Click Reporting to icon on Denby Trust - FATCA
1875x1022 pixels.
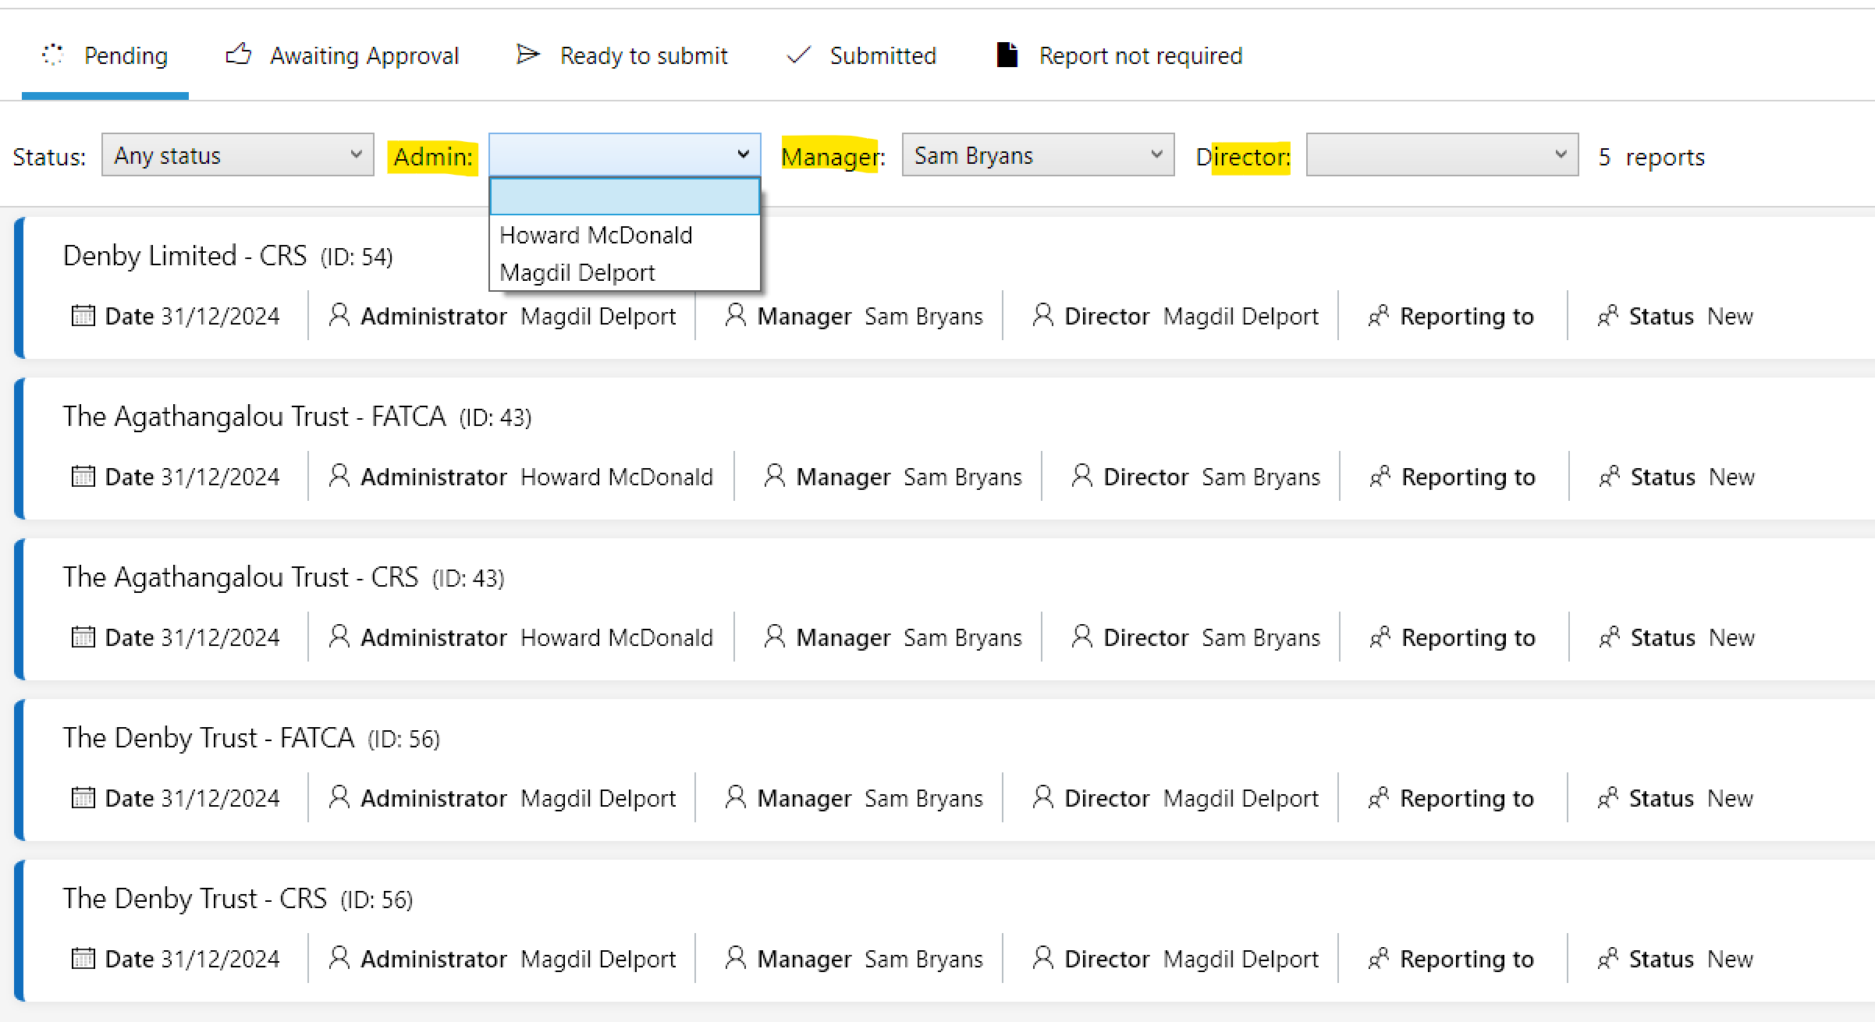(1379, 797)
